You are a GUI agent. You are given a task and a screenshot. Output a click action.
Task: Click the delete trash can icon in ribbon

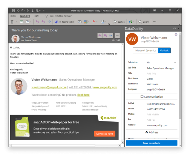click(x=12, y=22)
